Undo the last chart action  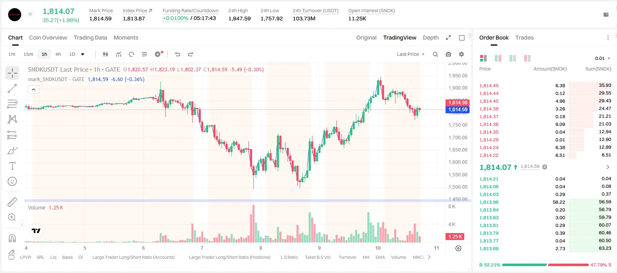177,54
